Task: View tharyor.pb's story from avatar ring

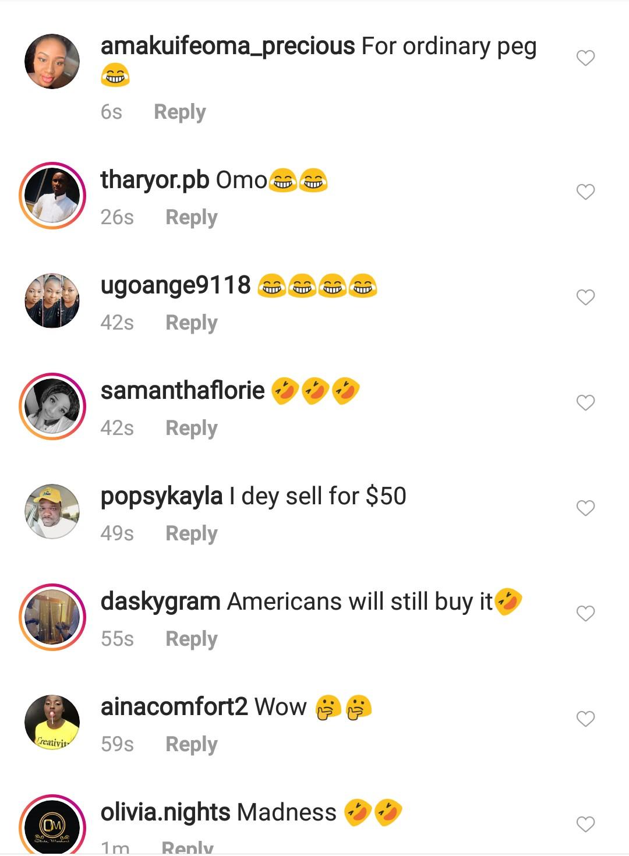Action: 52,196
